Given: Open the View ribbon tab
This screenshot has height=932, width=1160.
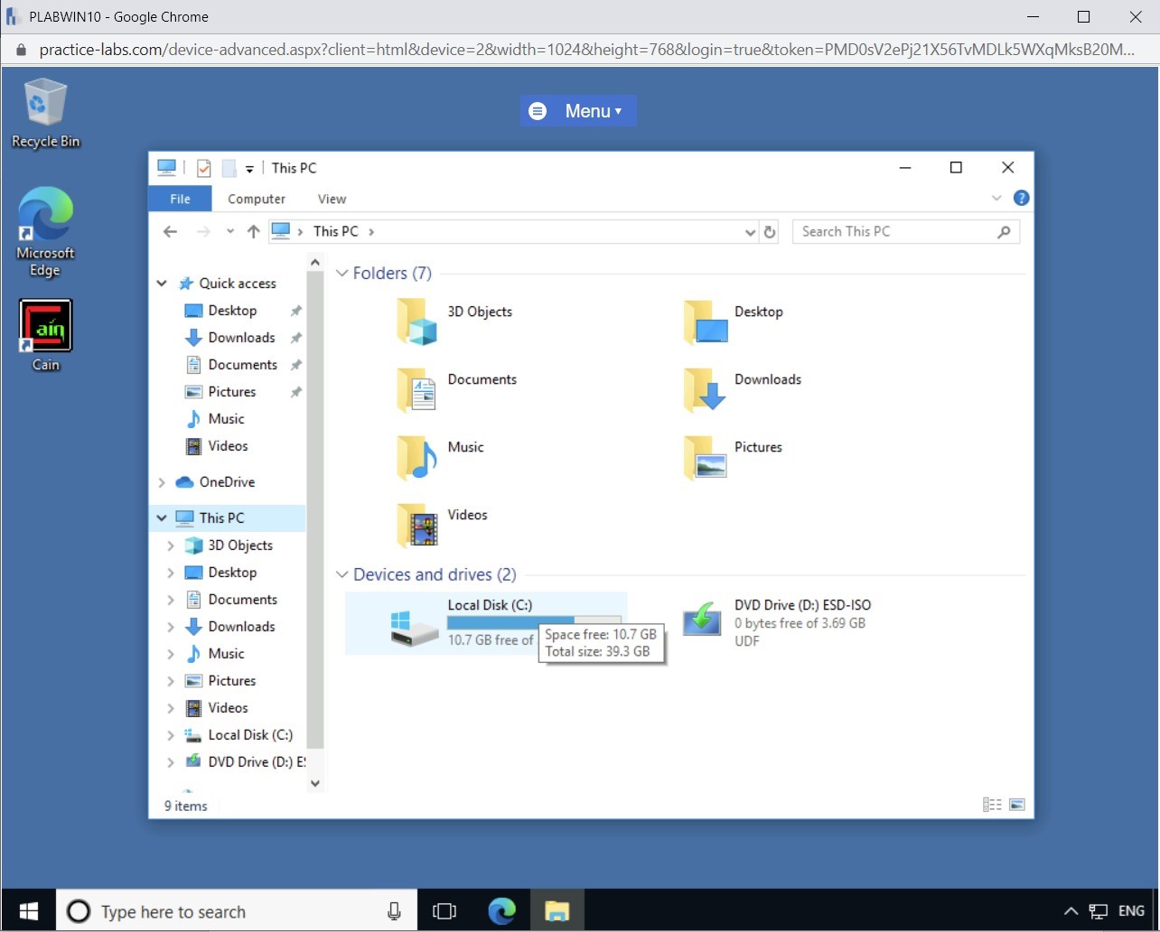Looking at the screenshot, I should 332,199.
